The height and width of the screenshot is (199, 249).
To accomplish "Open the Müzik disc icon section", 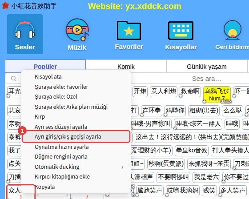I will (77, 35).
